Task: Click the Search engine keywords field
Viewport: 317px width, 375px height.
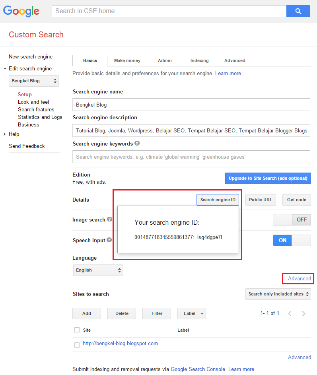Action: 191,157
